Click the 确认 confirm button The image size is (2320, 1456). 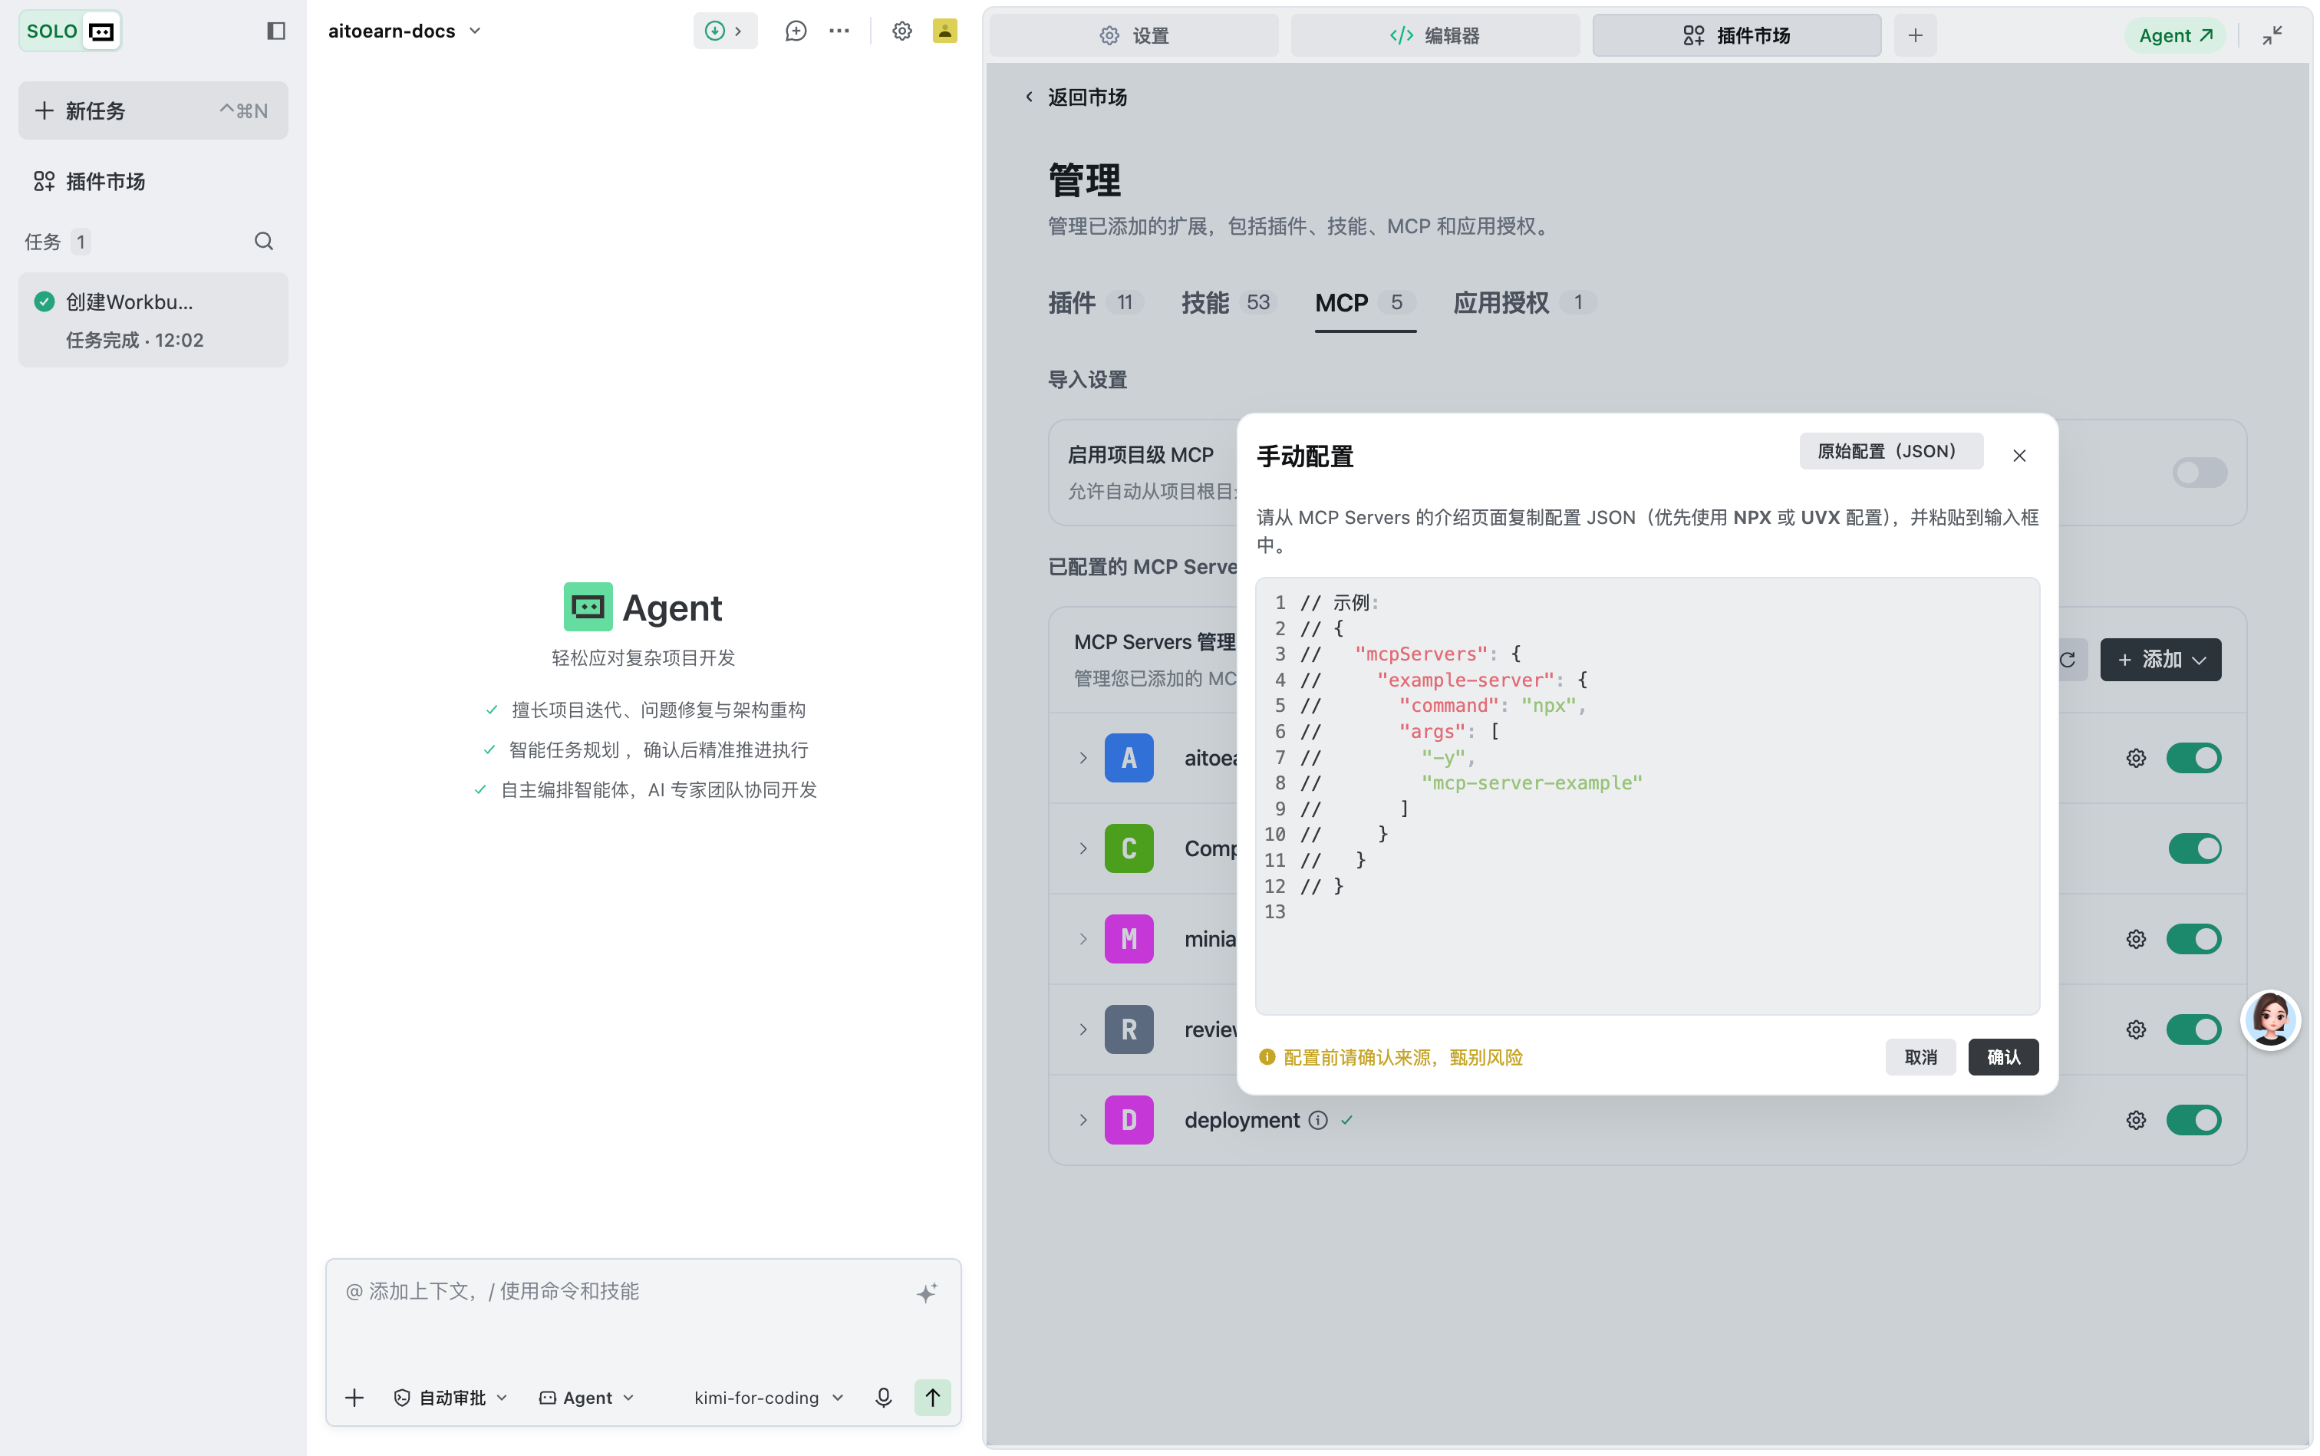[2002, 1057]
